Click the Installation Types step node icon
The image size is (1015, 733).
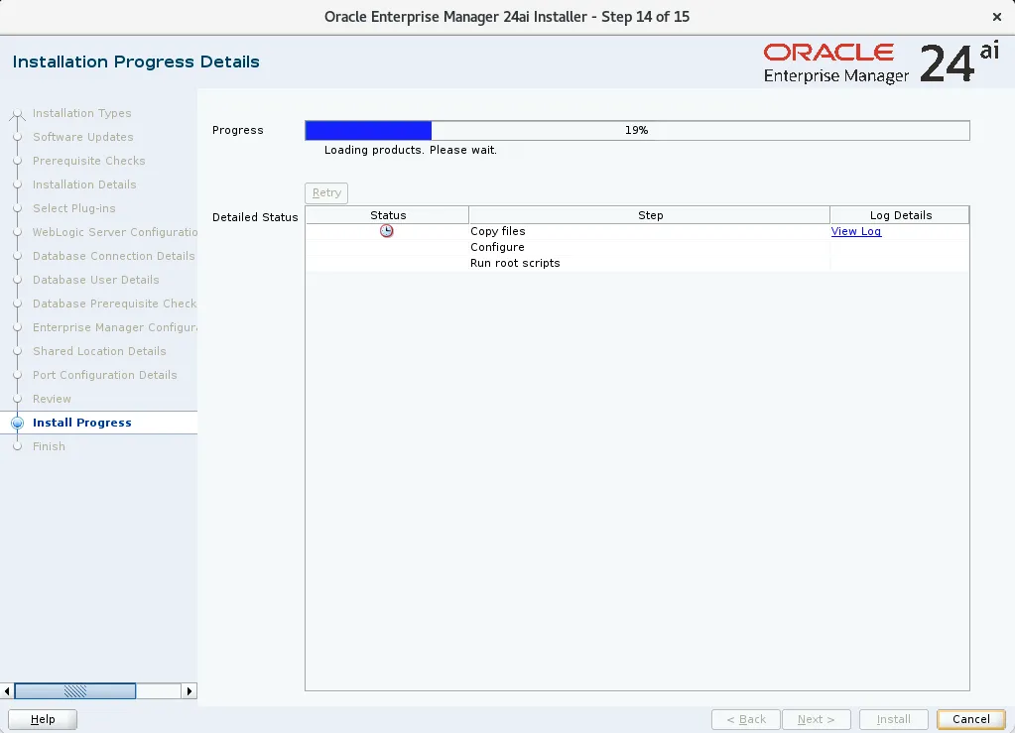[15, 113]
